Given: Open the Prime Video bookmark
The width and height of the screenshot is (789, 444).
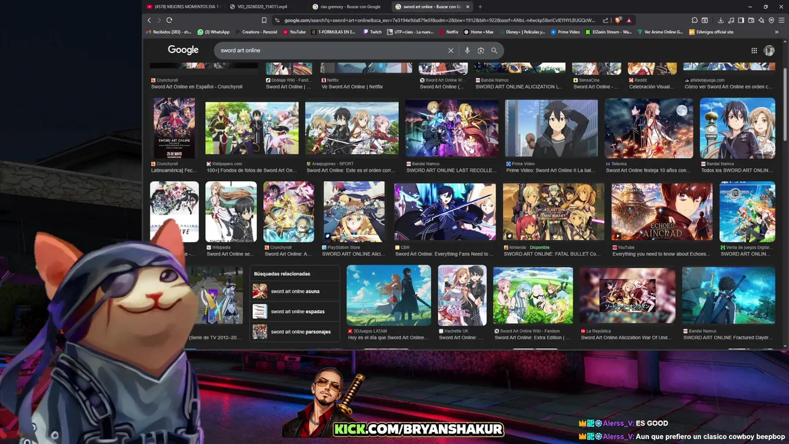Looking at the screenshot, I should tap(565, 32).
